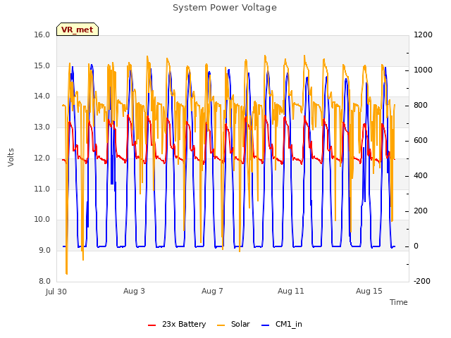Click the 15.0 left axis value
The width and height of the screenshot is (451, 338).
click(42, 65)
